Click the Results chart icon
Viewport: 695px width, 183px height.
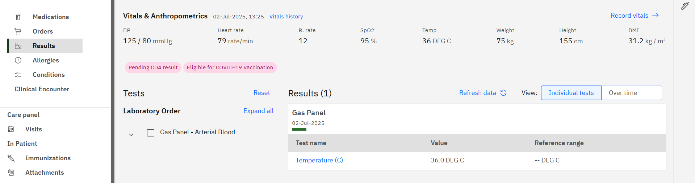18,46
